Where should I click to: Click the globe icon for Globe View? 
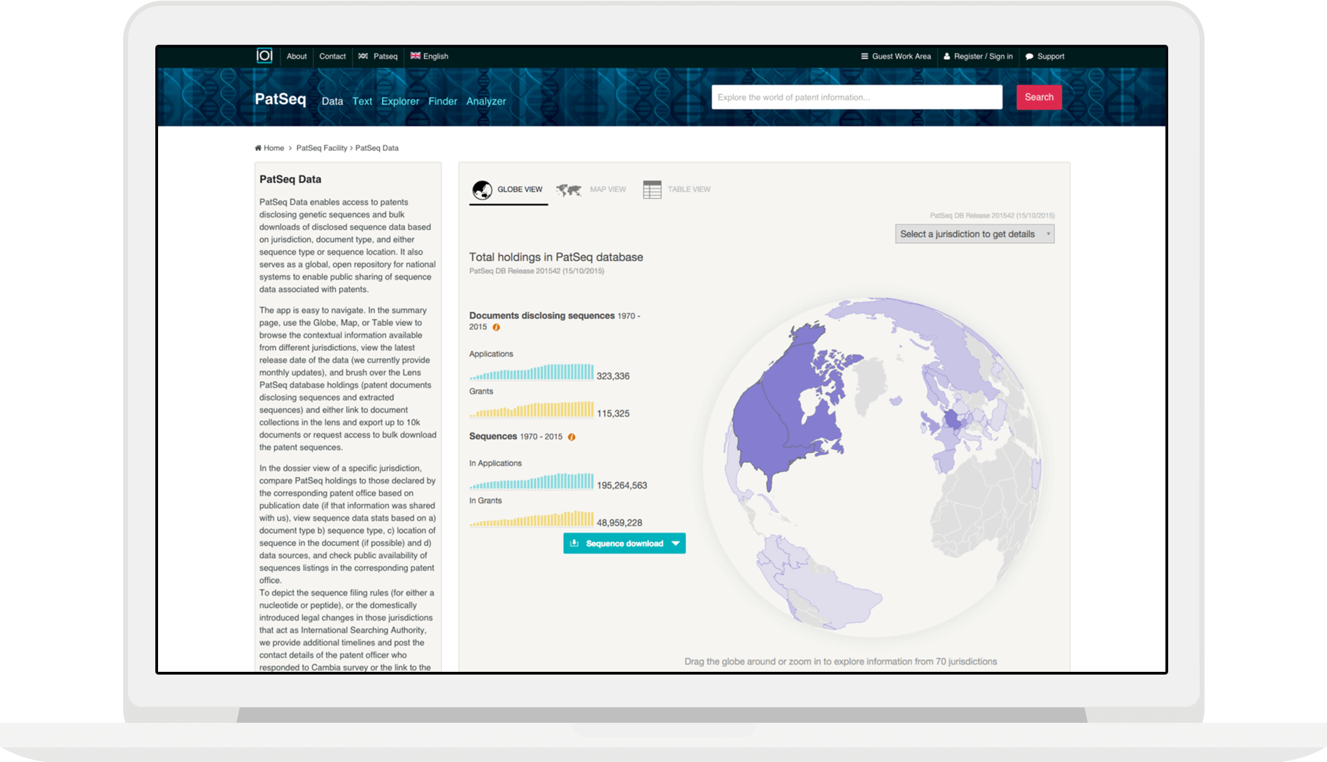click(x=482, y=190)
